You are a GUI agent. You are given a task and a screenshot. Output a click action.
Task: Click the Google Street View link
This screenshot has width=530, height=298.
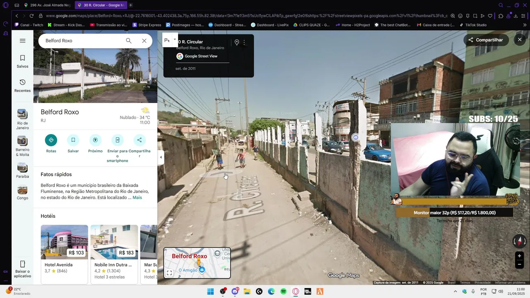tap(201, 56)
